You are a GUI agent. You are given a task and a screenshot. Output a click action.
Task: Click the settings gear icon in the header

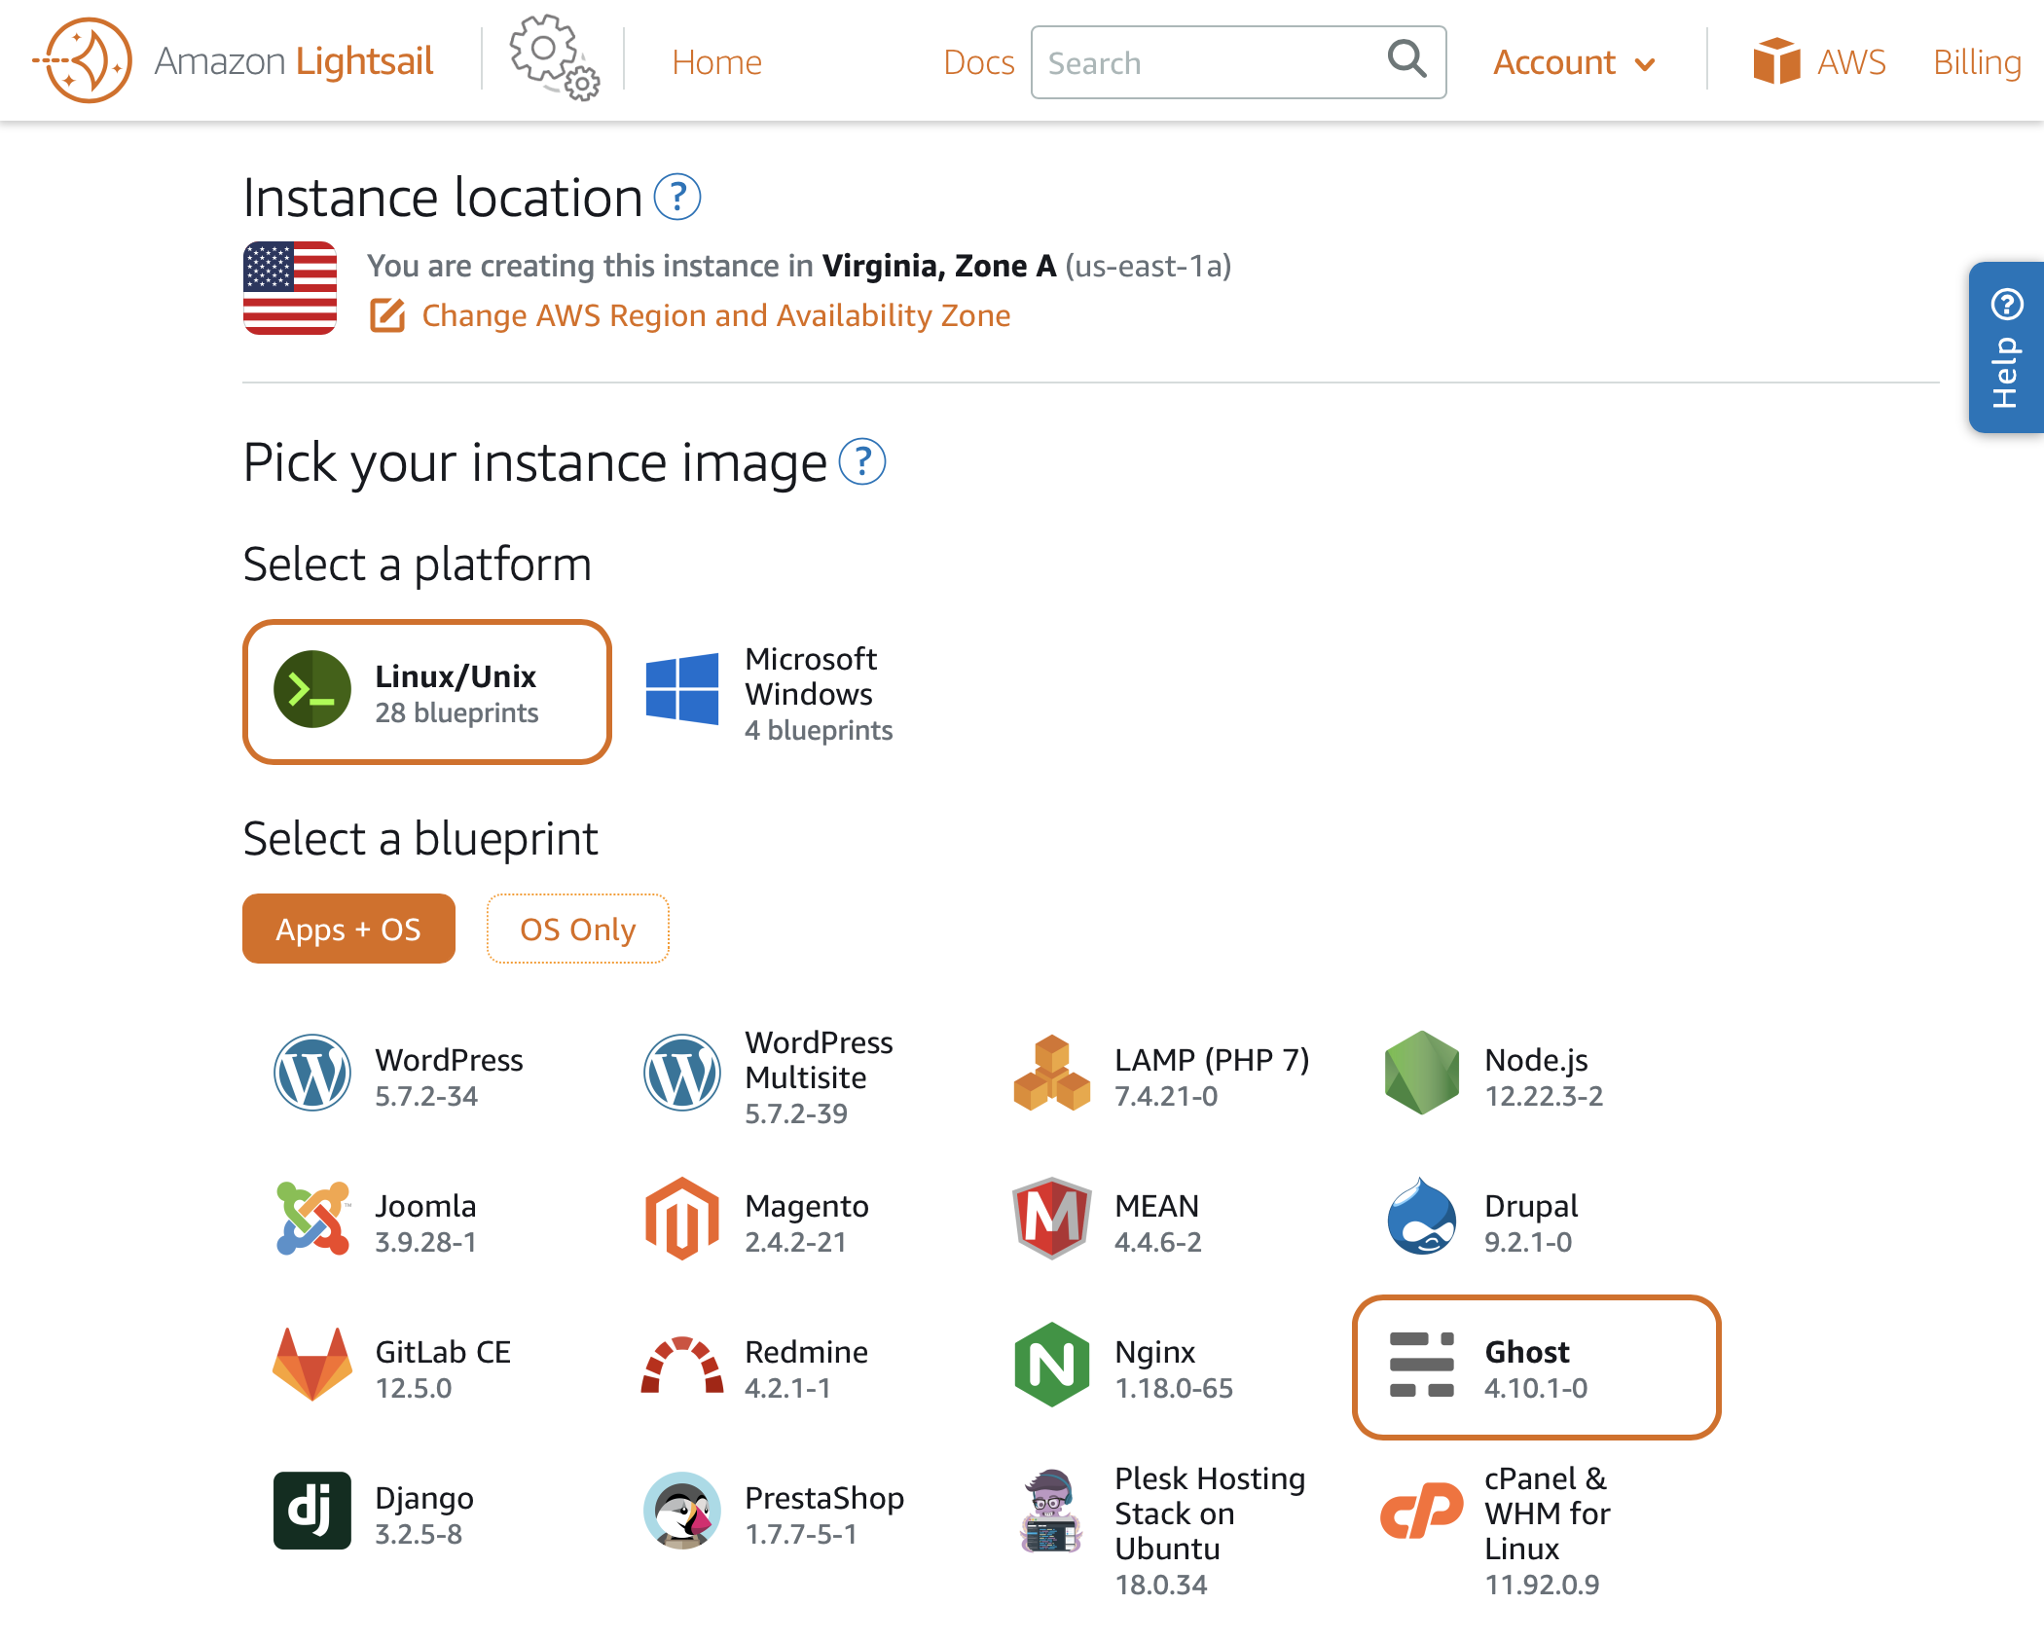550,60
